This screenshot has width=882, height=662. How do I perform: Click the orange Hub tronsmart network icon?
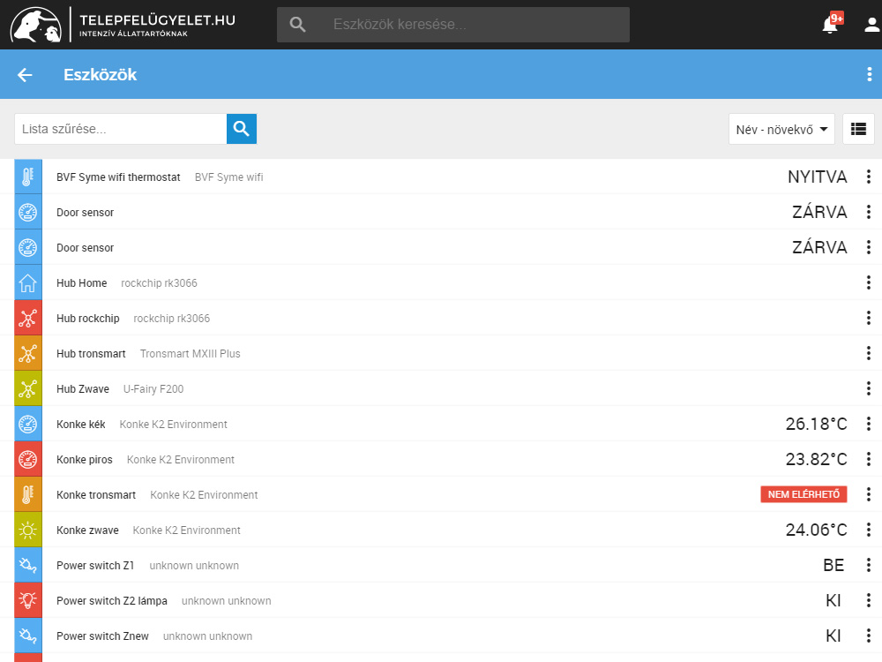pyautogui.click(x=28, y=354)
